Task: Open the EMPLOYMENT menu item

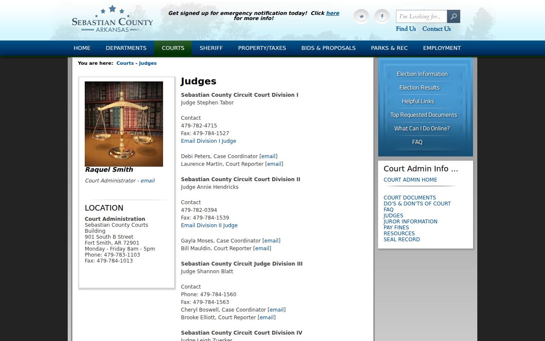Action: point(442,48)
